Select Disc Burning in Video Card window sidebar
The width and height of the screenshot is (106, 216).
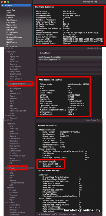pos(15,74)
